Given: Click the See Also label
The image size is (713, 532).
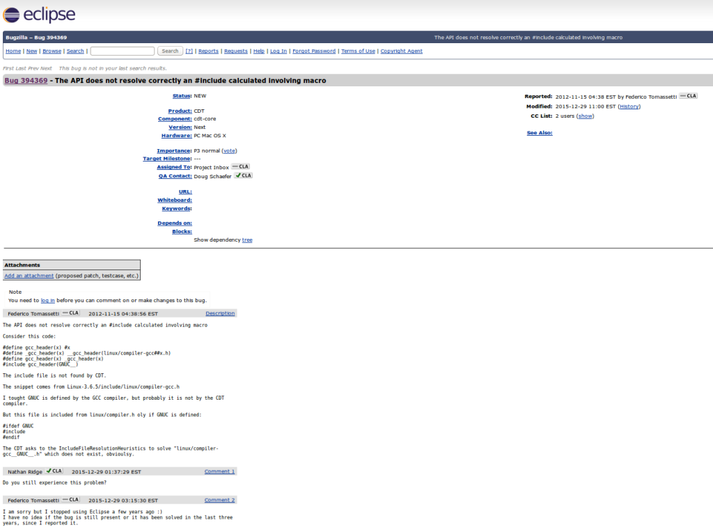Looking at the screenshot, I should pos(540,133).
